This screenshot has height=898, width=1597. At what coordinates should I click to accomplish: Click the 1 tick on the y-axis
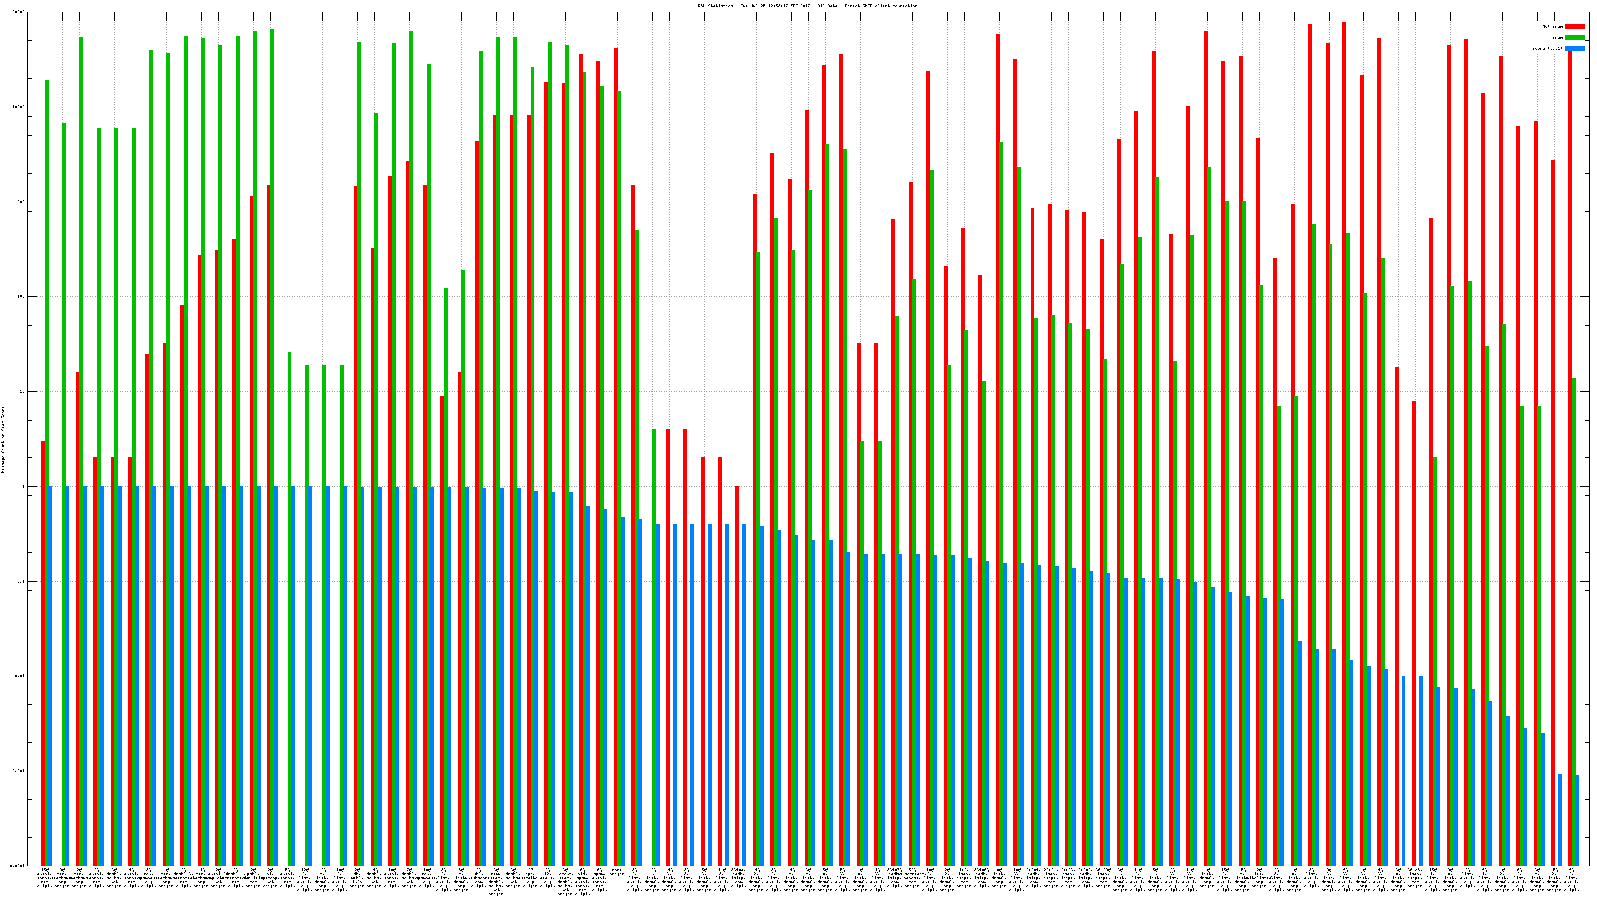(x=23, y=486)
